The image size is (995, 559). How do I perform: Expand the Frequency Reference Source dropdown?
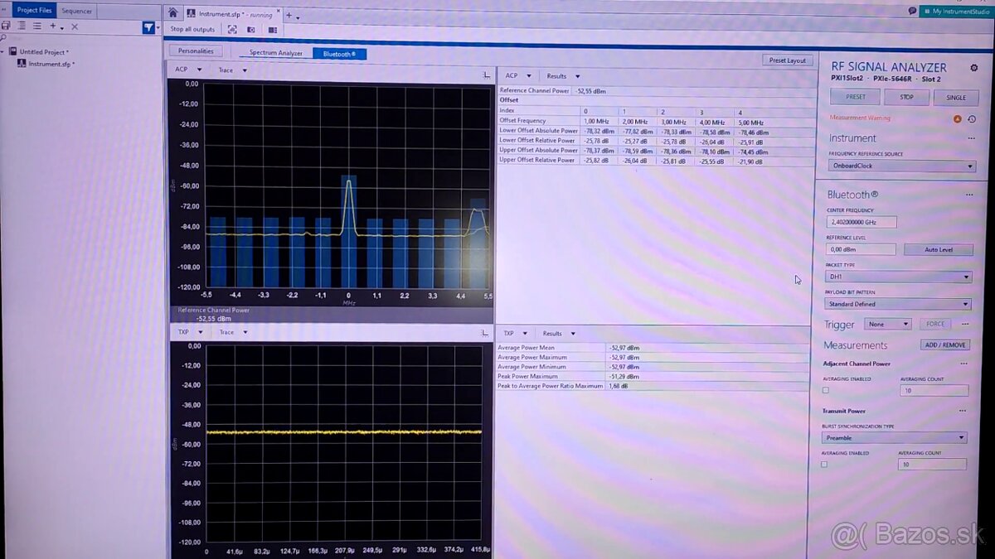coord(900,166)
